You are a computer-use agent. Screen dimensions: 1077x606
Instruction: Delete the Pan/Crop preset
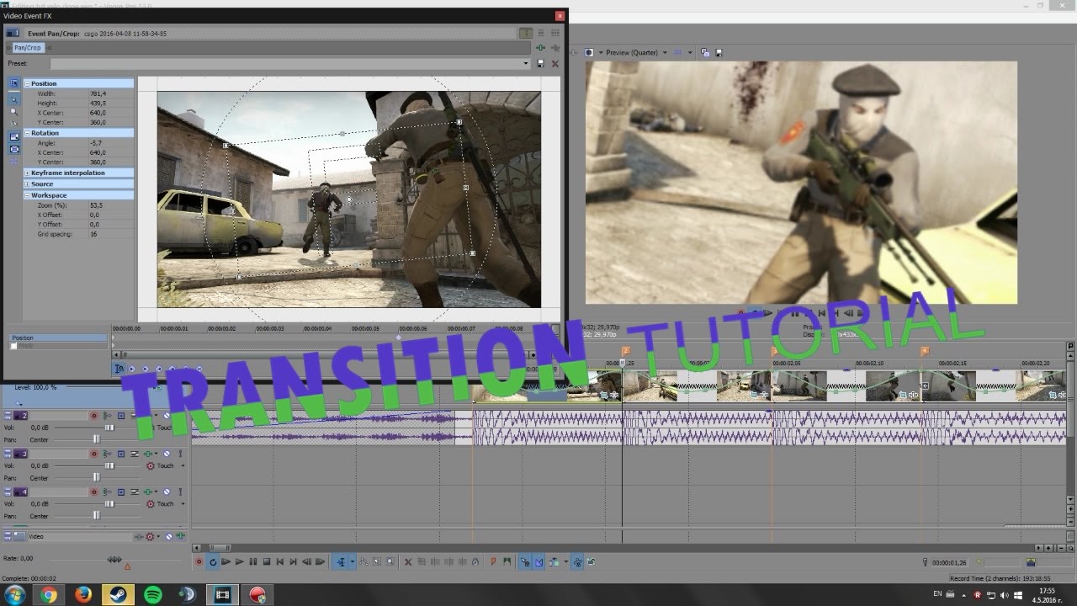point(554,63)
